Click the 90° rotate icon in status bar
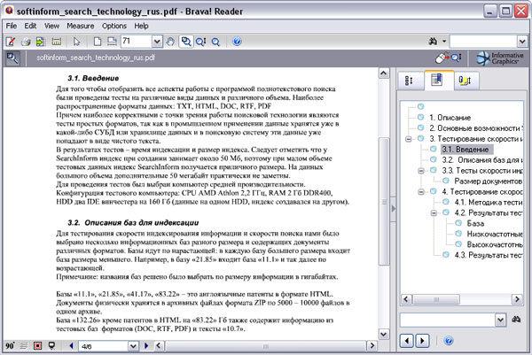 10,346
